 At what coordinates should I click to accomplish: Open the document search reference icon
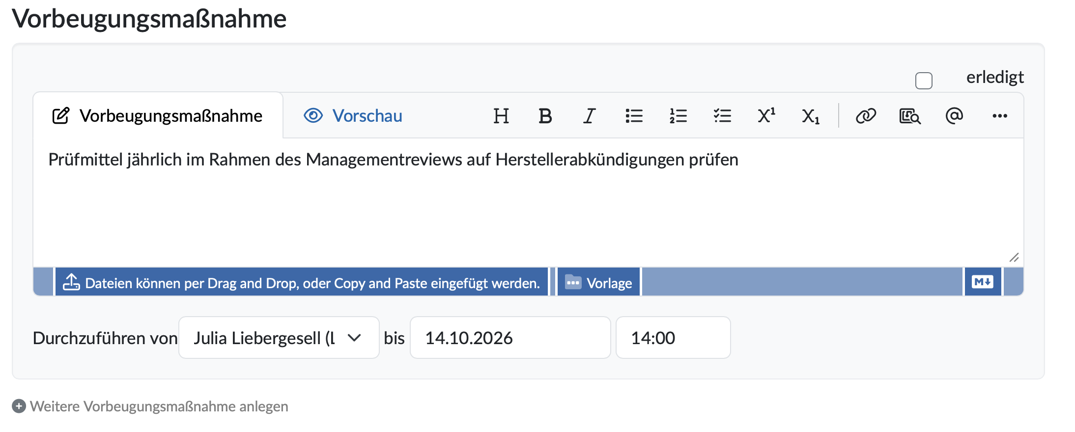coord(910,116)
